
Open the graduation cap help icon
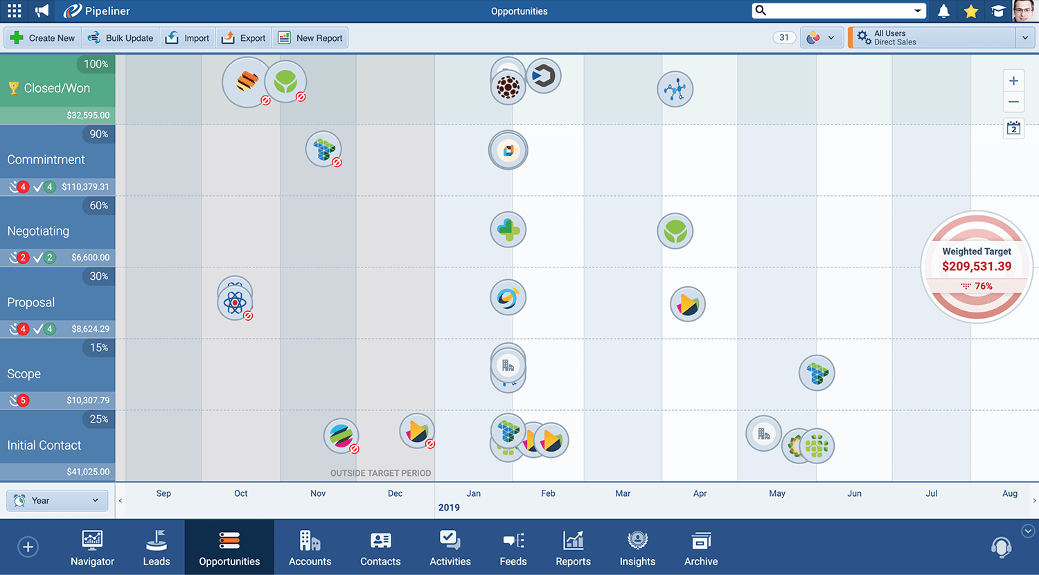point(998,11)
